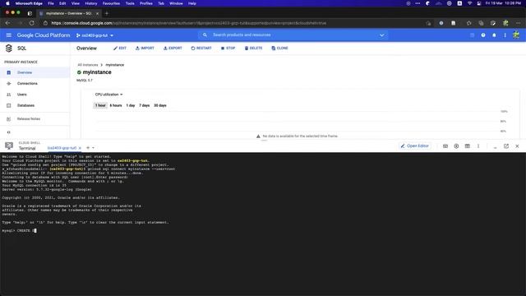526x296 pixels.
Task: Open the CPU utilization metric dropdown
Action: (x=108, y=95)
